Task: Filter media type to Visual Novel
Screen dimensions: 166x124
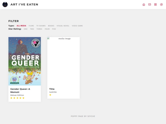Action: pos(63,26)
